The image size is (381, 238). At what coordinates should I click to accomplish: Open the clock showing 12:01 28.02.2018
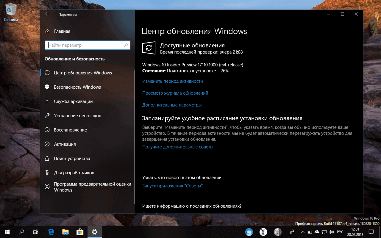pyautogui.click(x=355, y=232)
